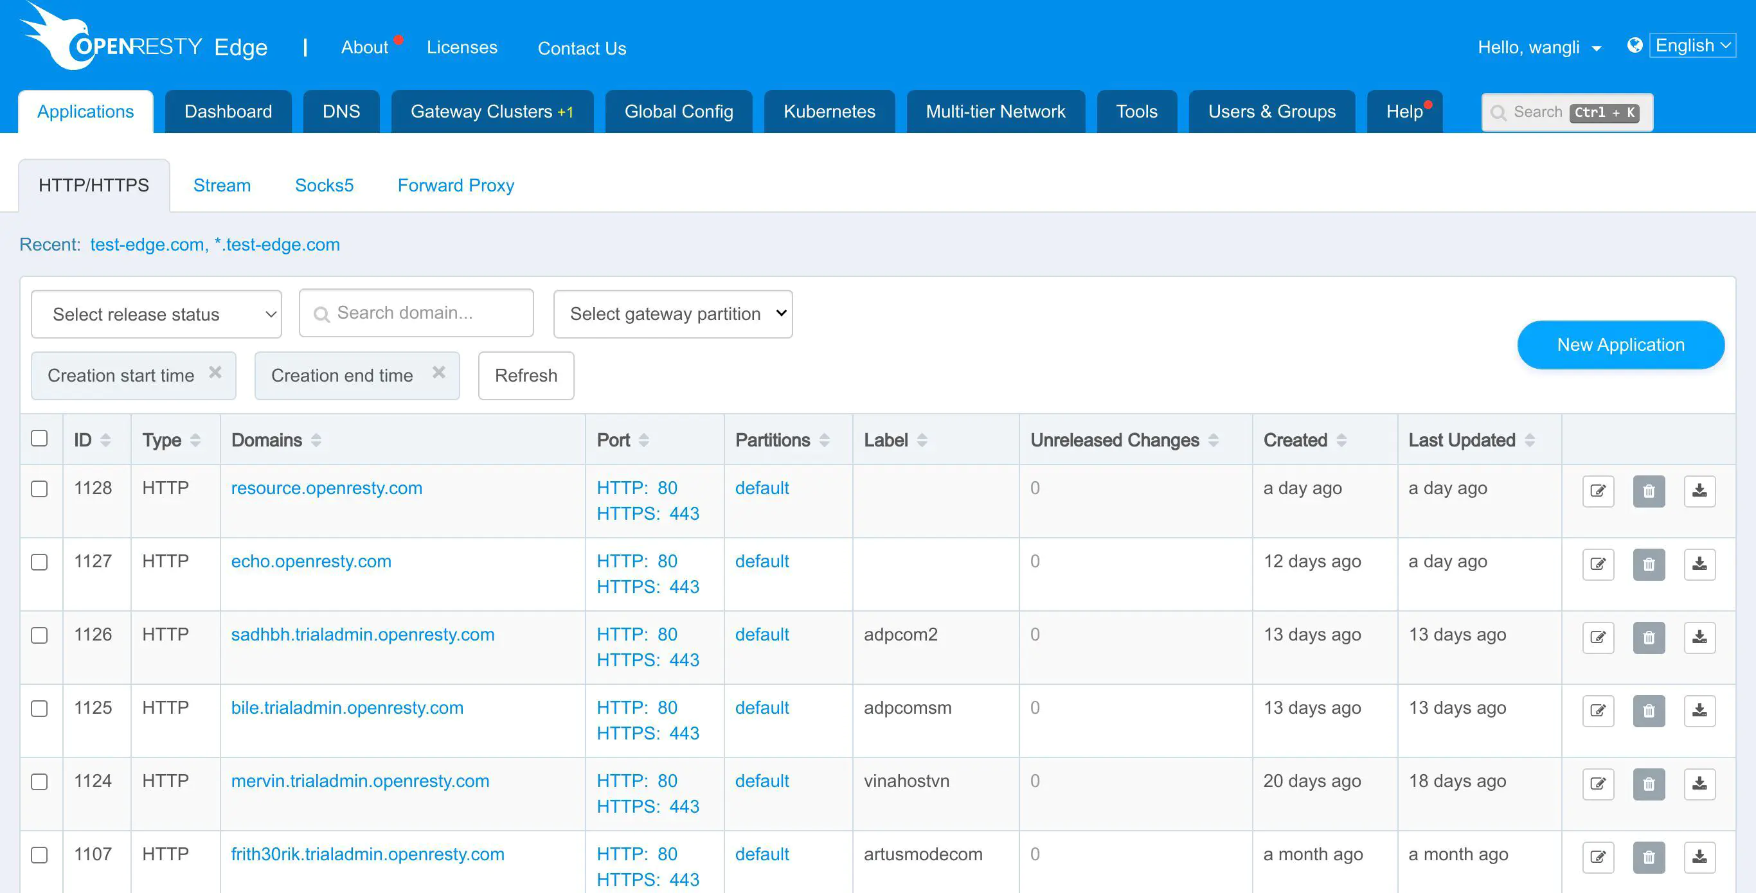Download config for sadhbh.trialadmin.openresty.com
The image size is (1756, 893).
tap(1699, 637)
